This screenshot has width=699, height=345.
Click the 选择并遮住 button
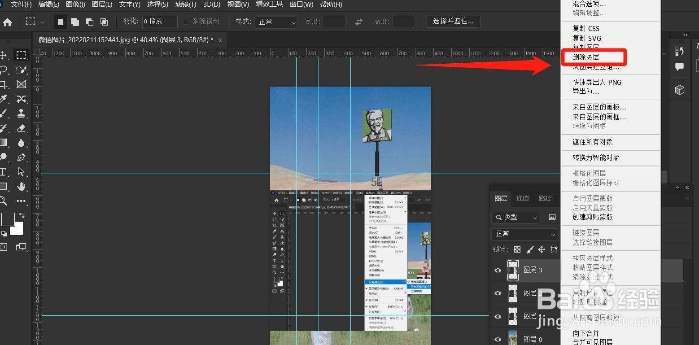tap(453, 21)
